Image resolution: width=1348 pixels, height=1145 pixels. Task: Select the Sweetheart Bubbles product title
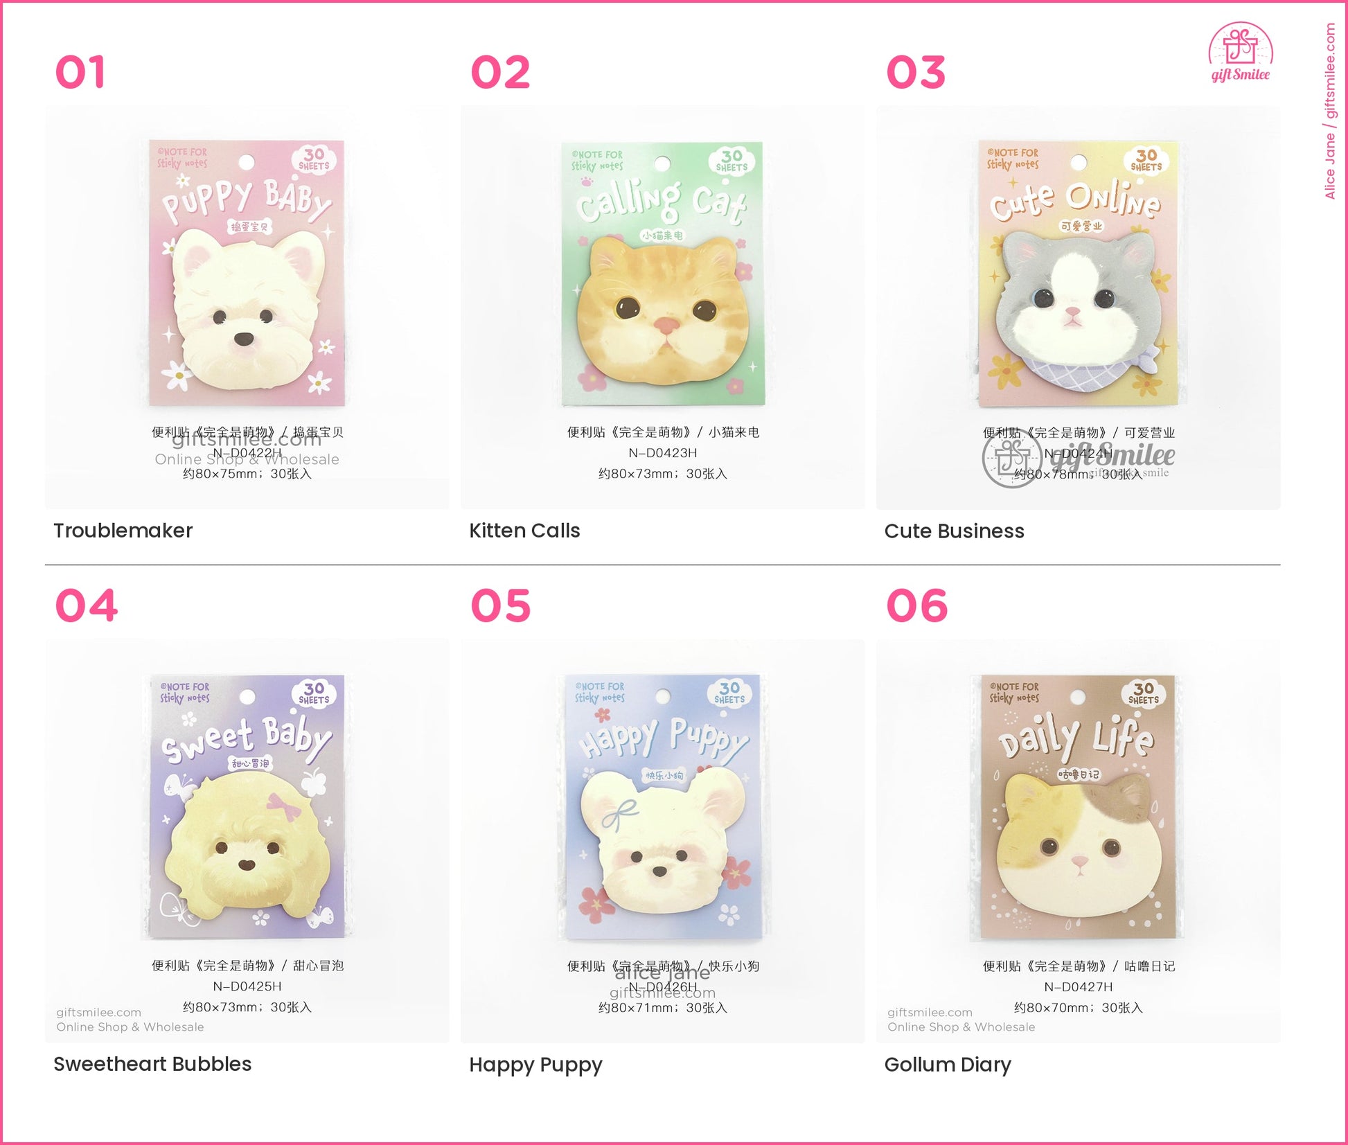click(152, 1064)
